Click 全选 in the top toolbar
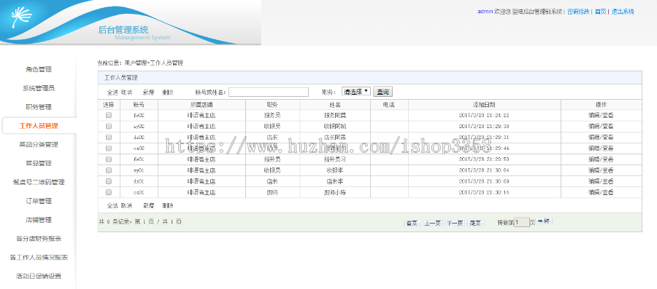The image size is (657, 289). pos(112,92)
